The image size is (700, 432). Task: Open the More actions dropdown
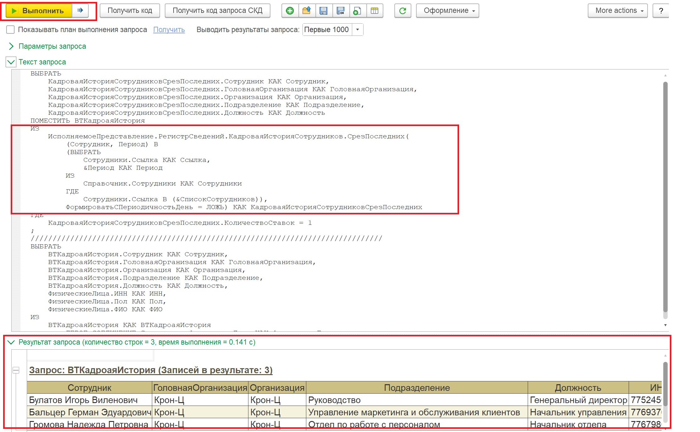(x=618, y=10)
